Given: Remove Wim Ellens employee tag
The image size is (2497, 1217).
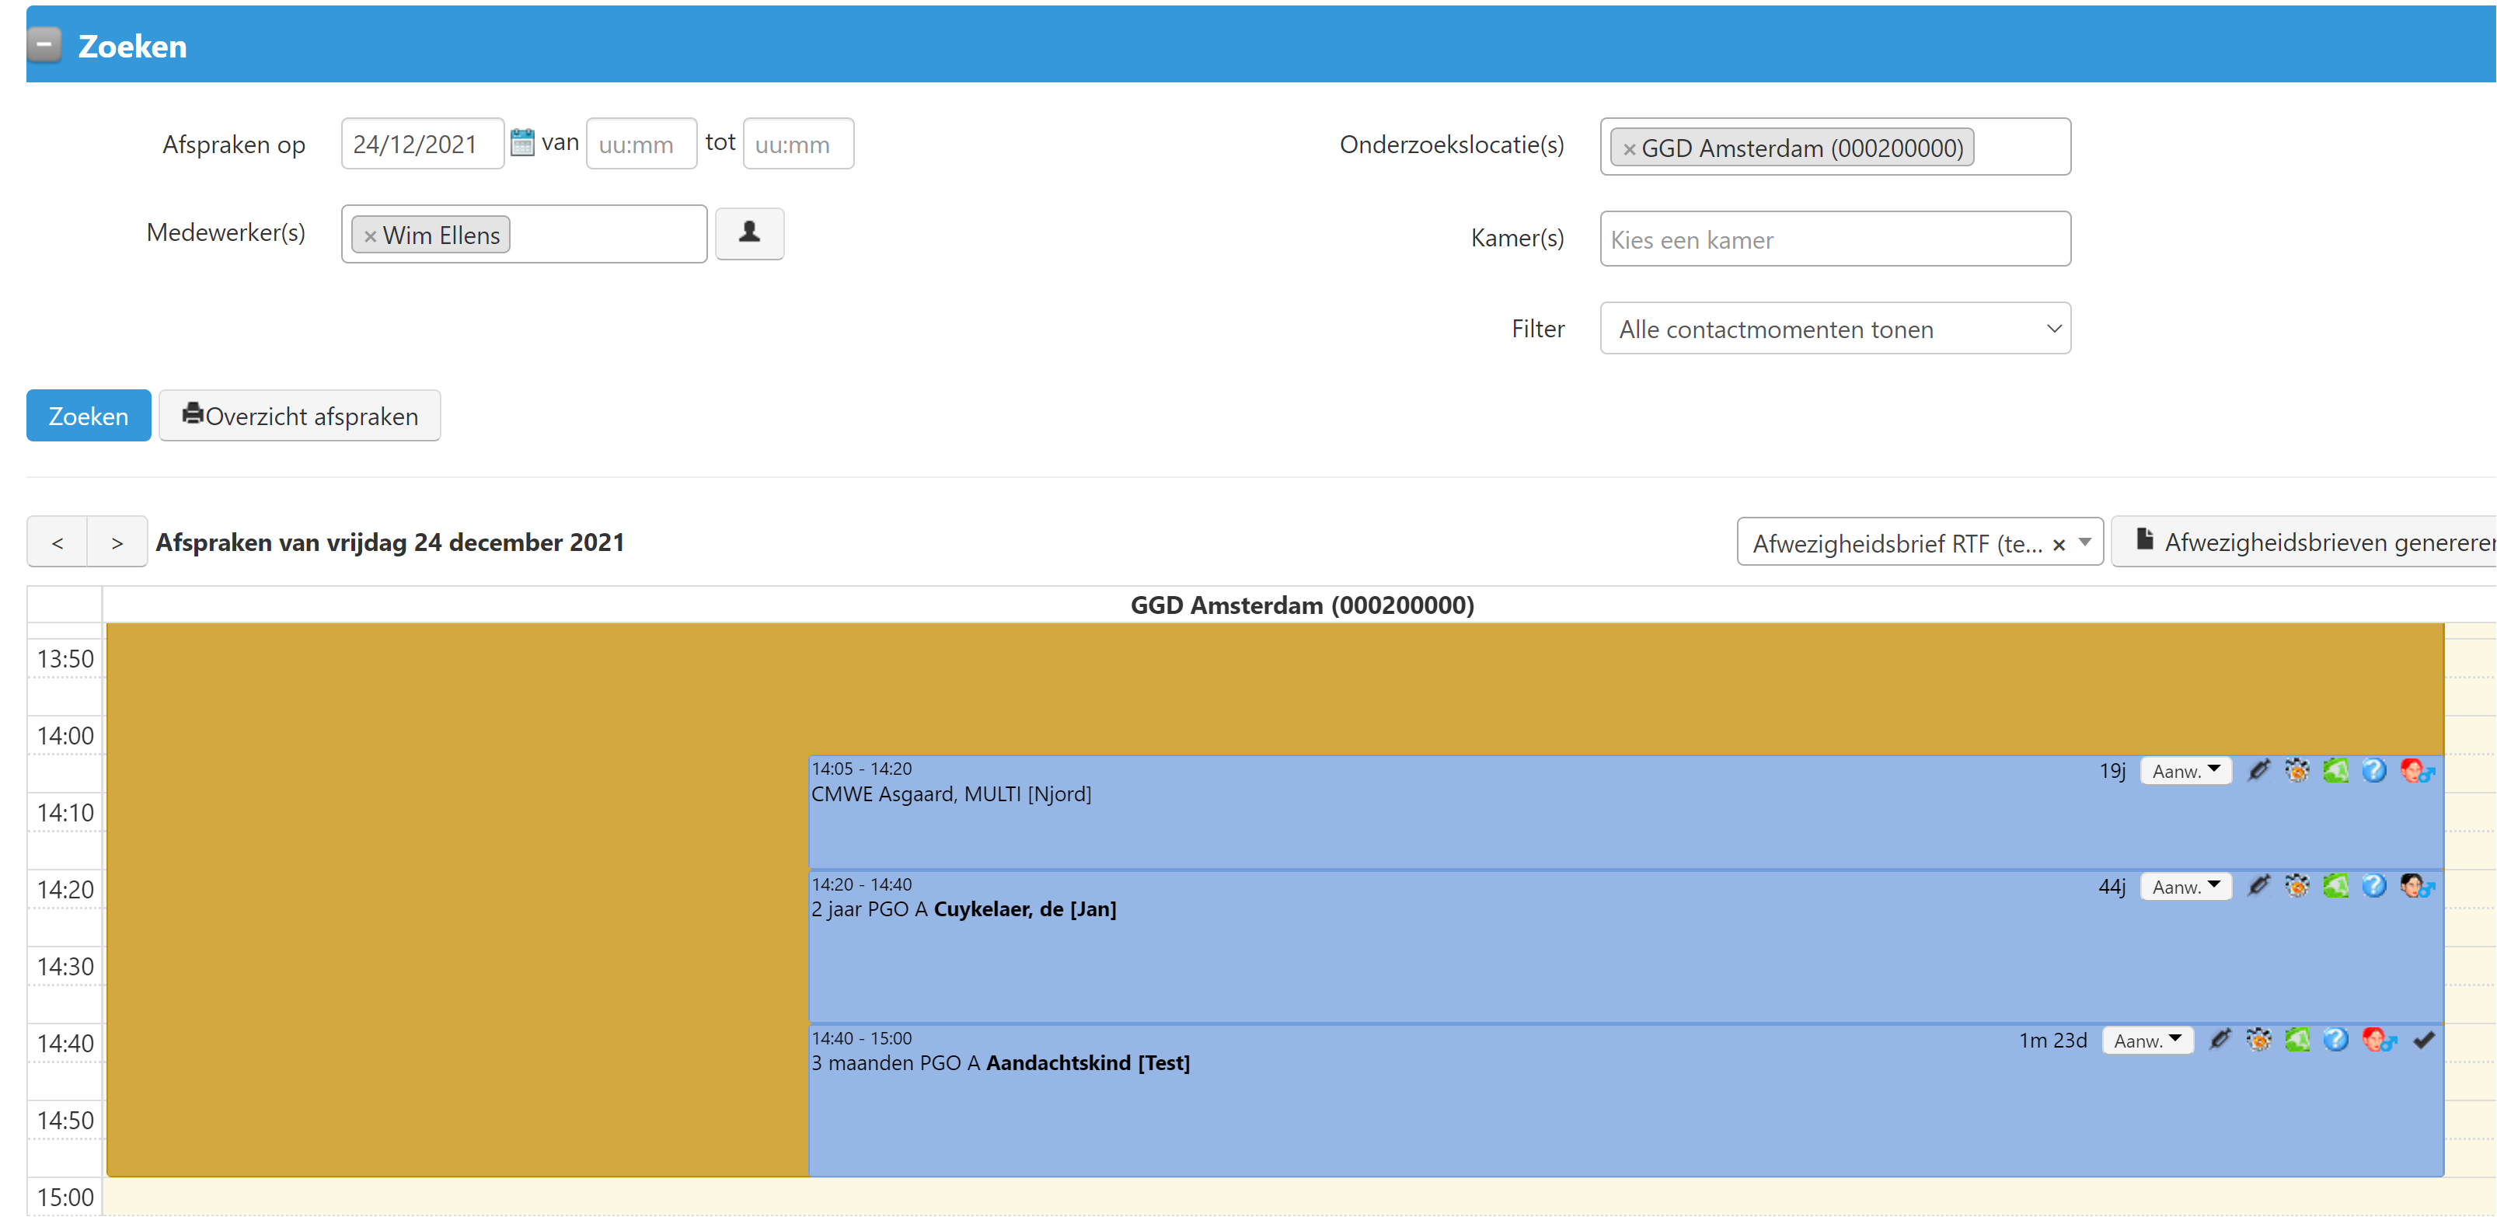Looking at the screenshot, I should click(x=369, y=235).
